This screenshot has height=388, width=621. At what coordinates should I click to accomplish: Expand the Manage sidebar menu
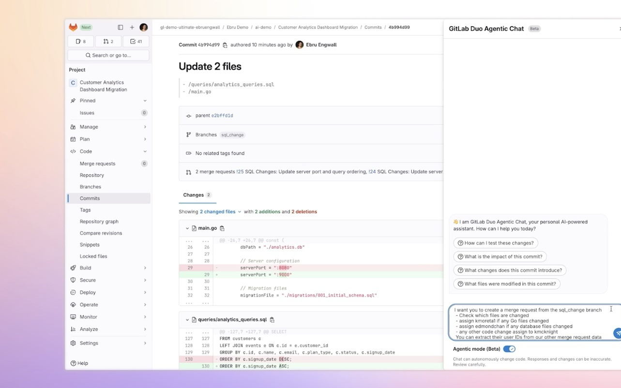click(108, 127)
